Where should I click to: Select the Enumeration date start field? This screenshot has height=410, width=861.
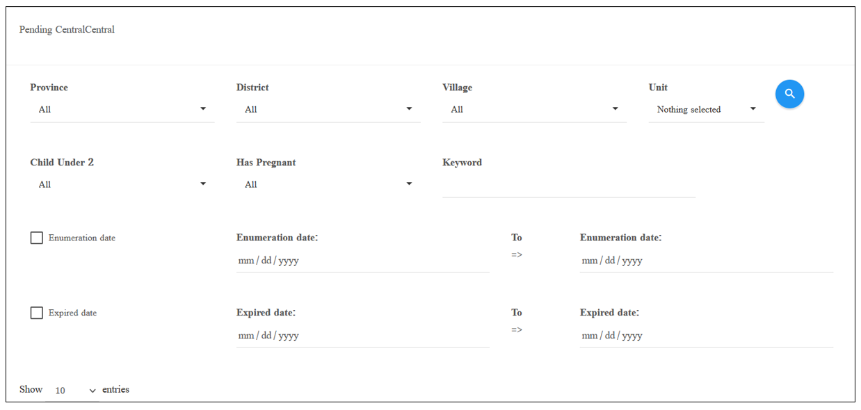point(363,261)
